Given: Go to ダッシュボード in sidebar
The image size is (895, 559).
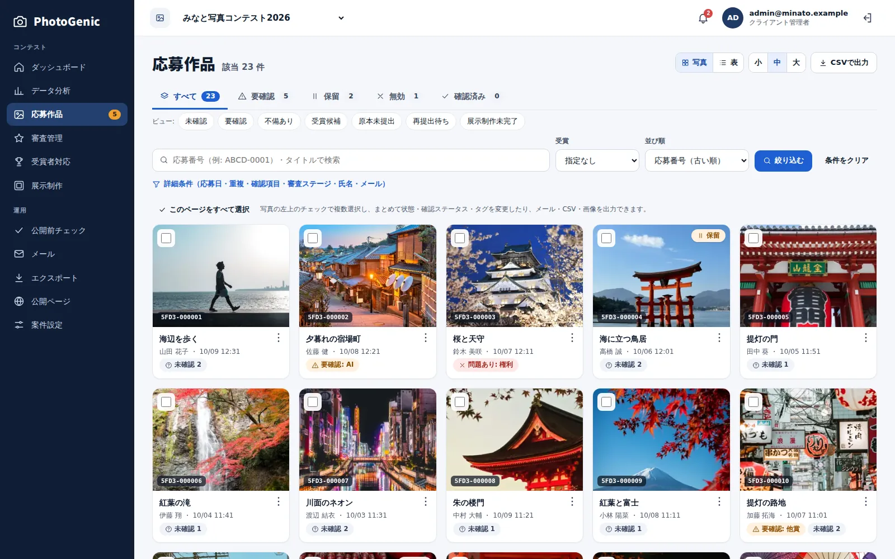Looking at the screenshot, I should pyautogui.click(x=67, y=67).
